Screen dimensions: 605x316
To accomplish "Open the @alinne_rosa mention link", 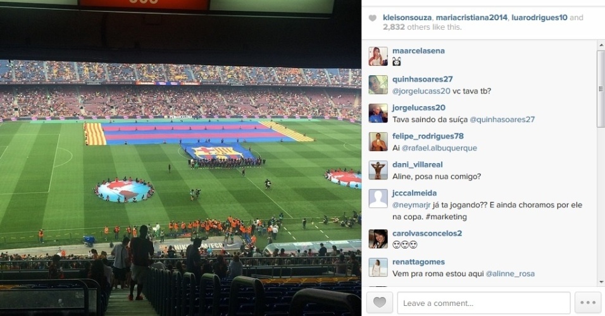I will pyautogui.click(x=510, y=274).
